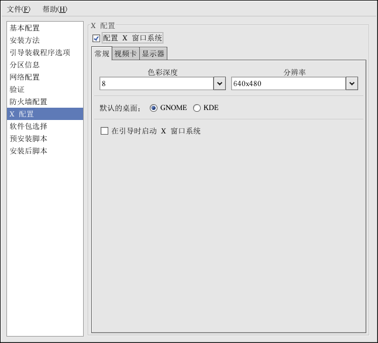Viewport: 378px width, 343px height.
Task: Expand the 色彩深度 dropdown arrow
Action: coord(219,84)
